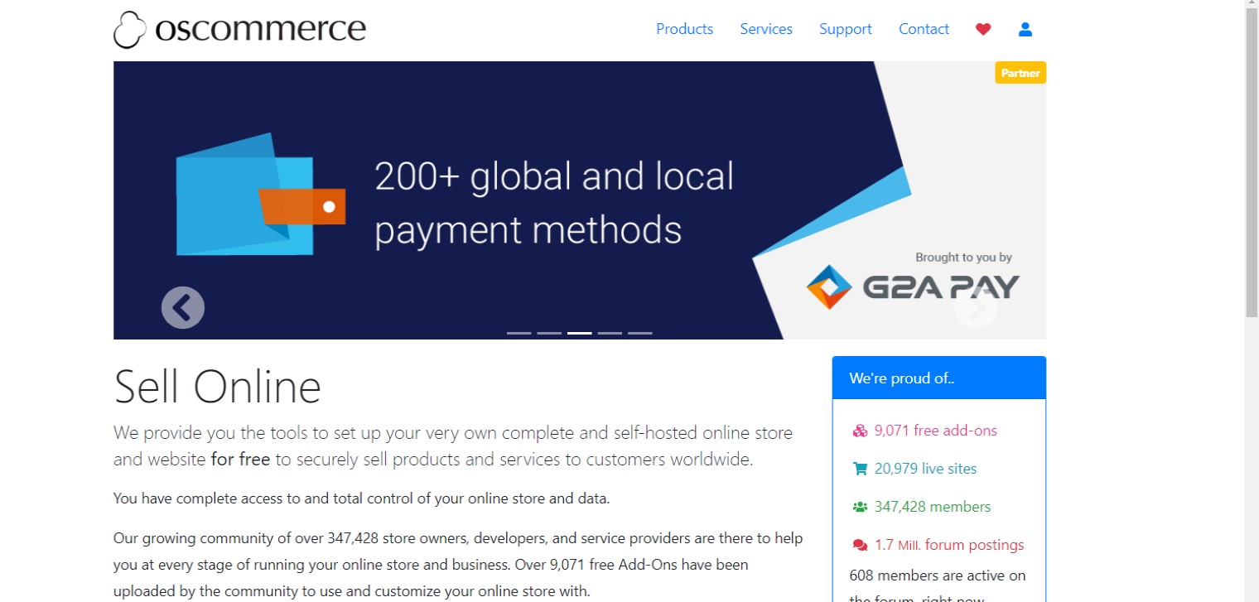Click the yellow Partner badge

(x=1020, y=73)
